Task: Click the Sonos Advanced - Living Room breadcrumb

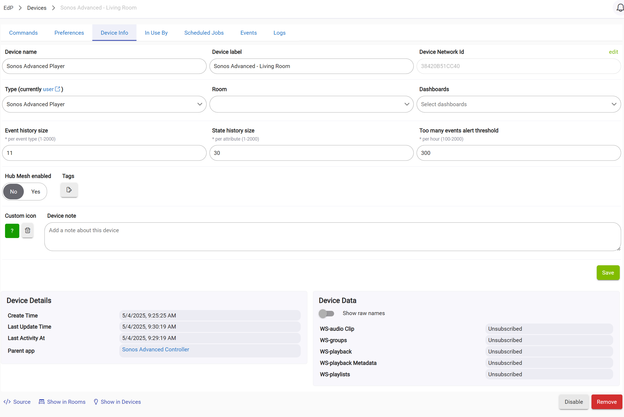Action: (99, 8)
